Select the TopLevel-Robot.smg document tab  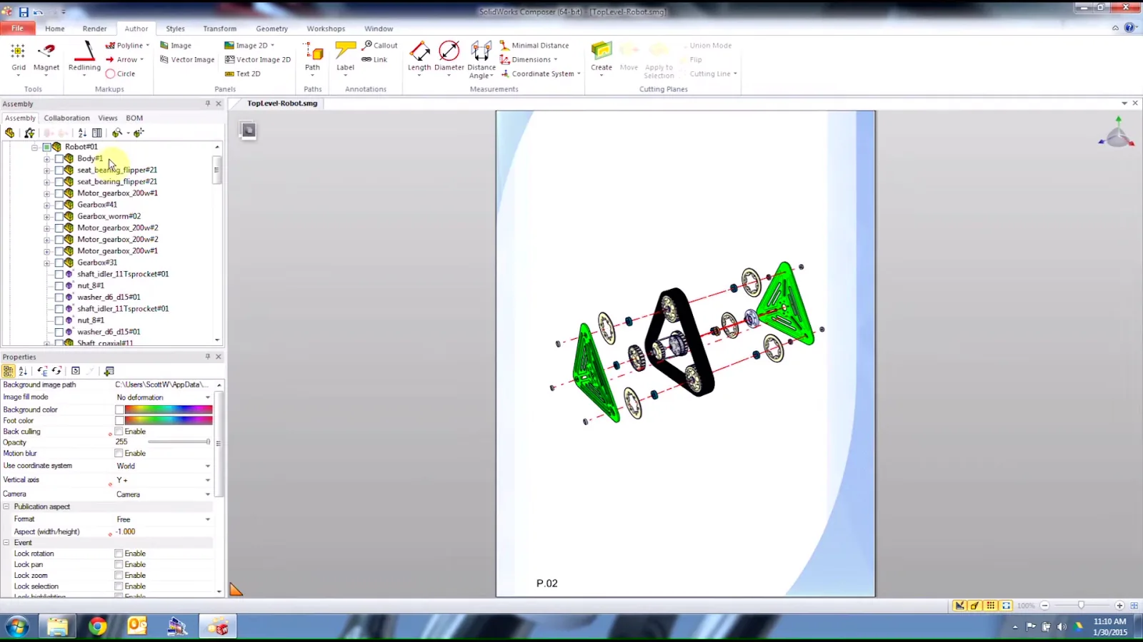(x=282, y=103)
